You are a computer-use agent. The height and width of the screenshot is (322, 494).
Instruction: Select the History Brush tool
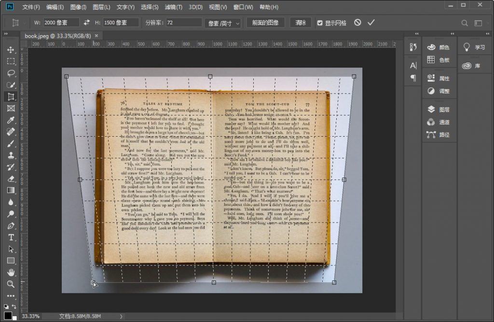point(11,167)
